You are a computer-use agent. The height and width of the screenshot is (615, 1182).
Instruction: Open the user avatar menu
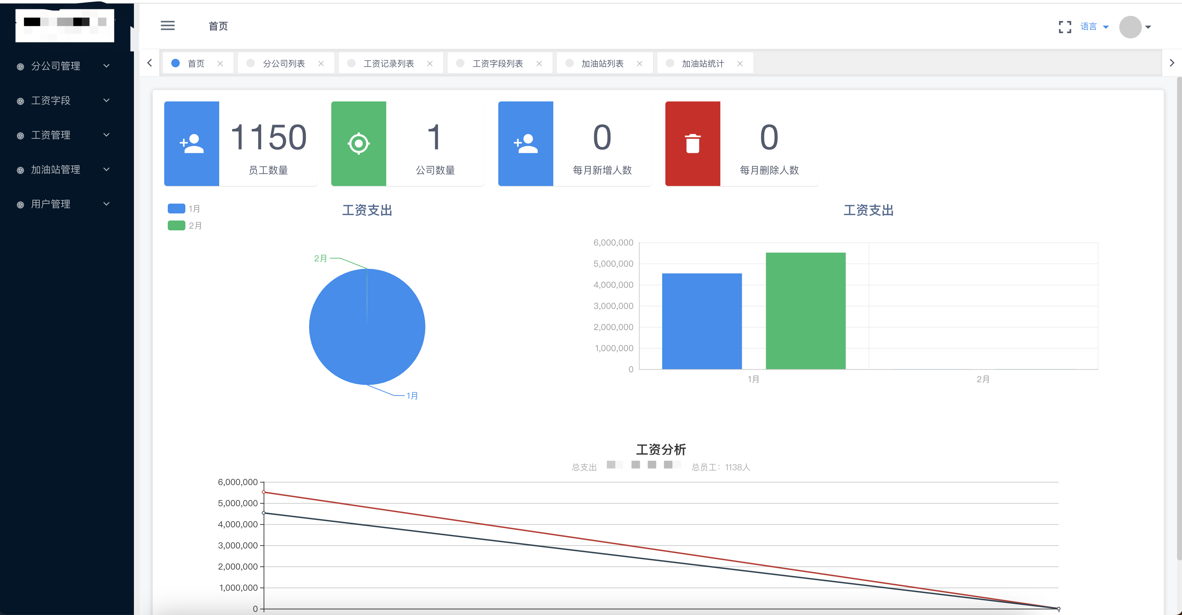[x=1135, y=27]
